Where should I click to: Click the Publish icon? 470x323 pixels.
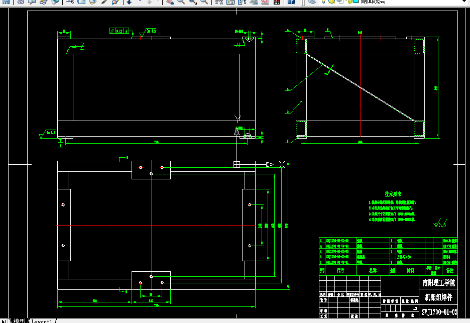[x=44, y=2]
